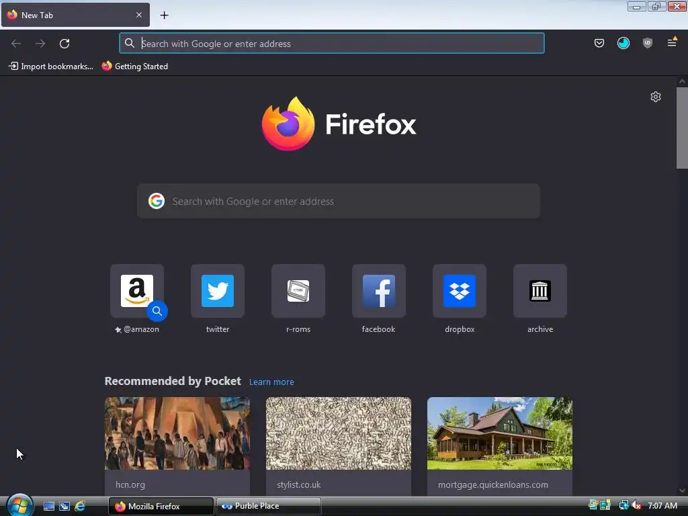Click the network tray icon
Viewport: 688px width, 516px height.
(623, 505)
